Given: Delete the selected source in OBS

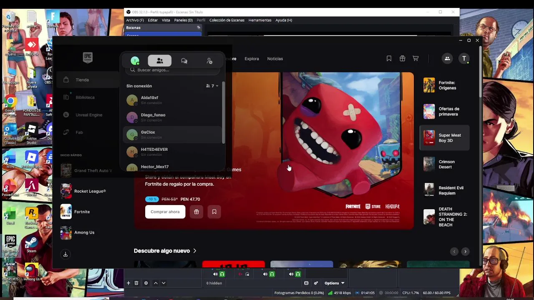Looking at the screenshot, I should (136, 283).
